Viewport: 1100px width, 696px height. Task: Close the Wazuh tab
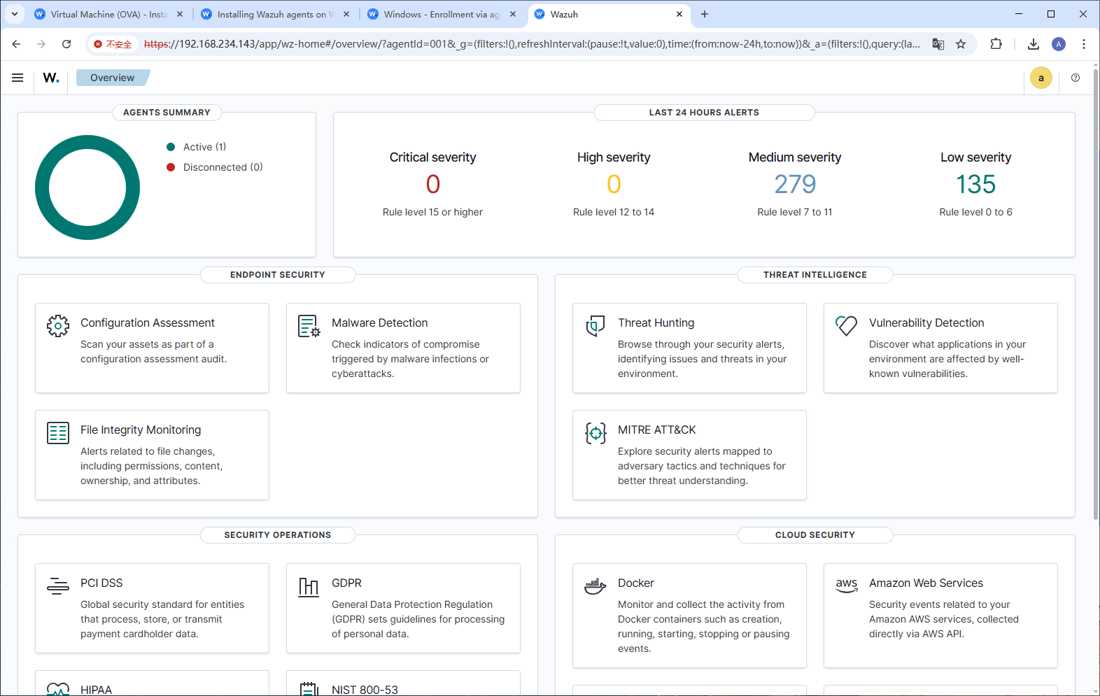tap(679, 14)
